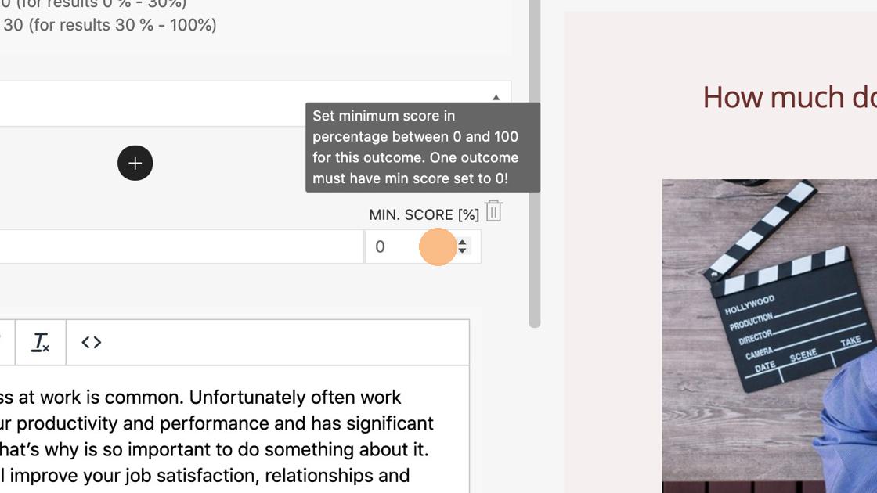
Task: Increase min score with stepper up arrow
Action: tap(463, 242)
